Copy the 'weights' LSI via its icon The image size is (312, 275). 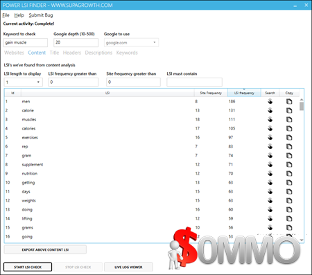[289, 200]
